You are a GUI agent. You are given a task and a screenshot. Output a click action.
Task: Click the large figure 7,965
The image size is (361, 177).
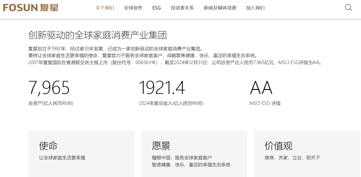[49, 87]
